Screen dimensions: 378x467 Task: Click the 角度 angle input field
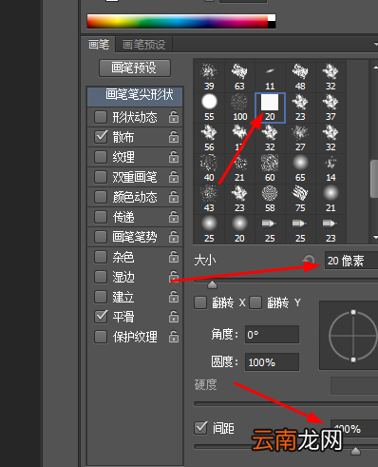click(272, 334)
